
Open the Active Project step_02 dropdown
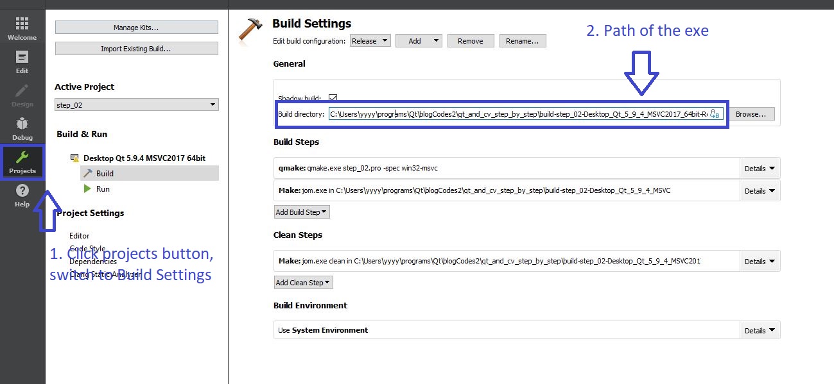click(x=137, y=105)
